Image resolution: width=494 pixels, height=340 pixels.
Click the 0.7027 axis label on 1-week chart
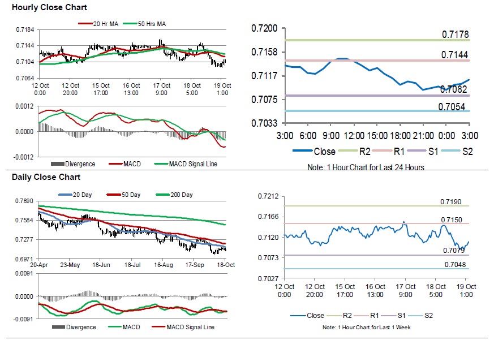[268, 278]
